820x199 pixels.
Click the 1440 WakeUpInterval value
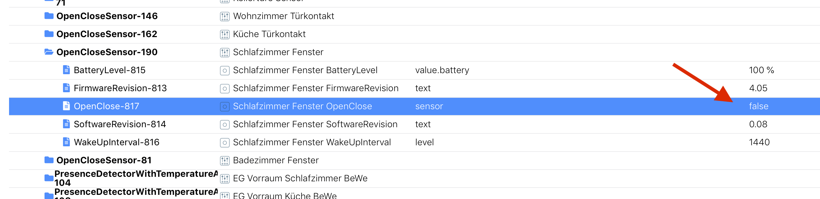coord(759,142)
